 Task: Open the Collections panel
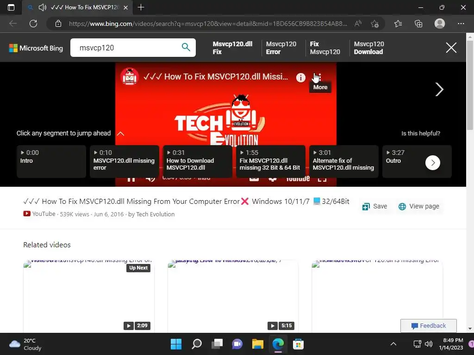tap(418, 24)
